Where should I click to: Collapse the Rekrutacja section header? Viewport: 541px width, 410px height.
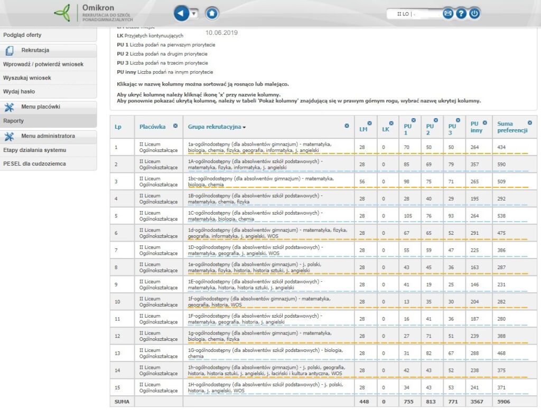[35, 50]
